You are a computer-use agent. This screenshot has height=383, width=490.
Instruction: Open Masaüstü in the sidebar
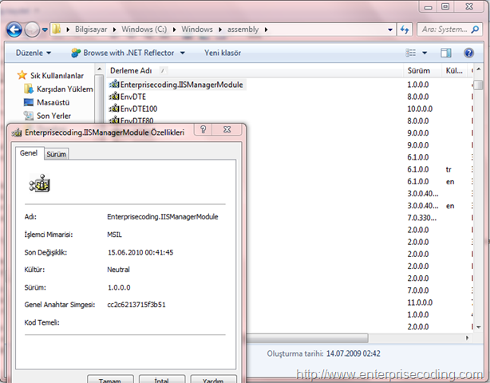coord(53,102)
